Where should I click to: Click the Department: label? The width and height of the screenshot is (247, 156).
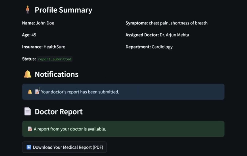pos(138,47)
